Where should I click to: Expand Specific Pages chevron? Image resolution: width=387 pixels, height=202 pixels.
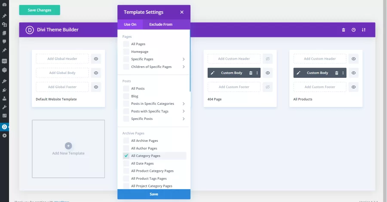click(x=183, y=59)
